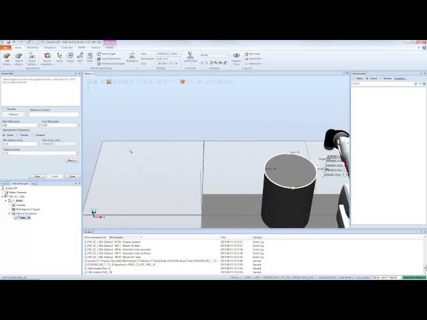Click the Documents search field

coord(382,83)
